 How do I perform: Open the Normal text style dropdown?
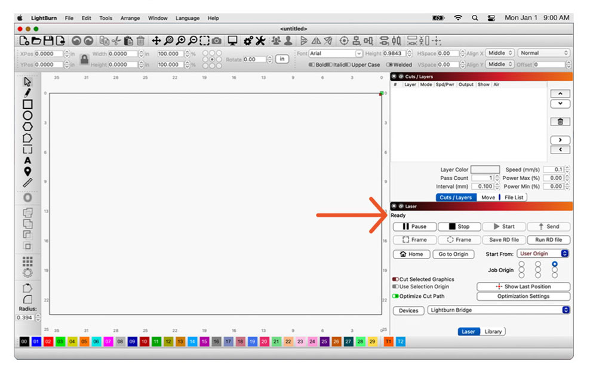pos(543,53)
